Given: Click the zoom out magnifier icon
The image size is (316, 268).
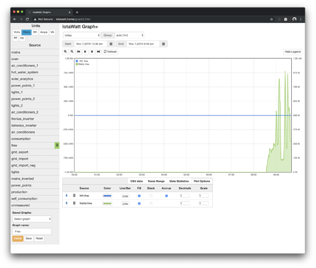Looking at the screenshot, I should pyautogui.click(x=72, y=52).
